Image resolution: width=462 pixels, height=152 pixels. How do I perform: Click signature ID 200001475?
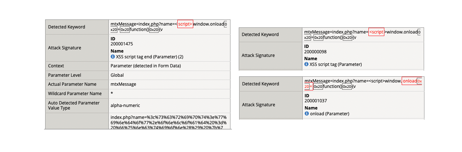point(122,44)
